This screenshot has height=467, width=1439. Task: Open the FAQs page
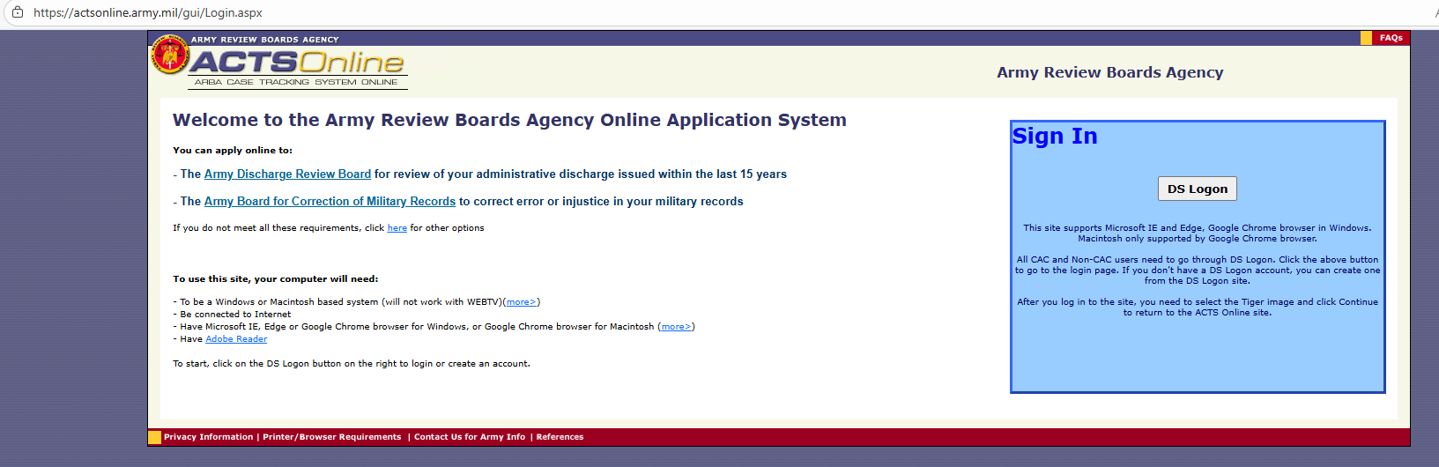[x=1391, y=38]
